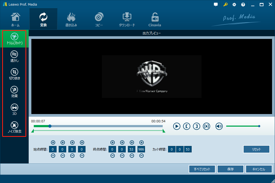Mute audio with the speaker icon
275x183 pixels.
(219, 126)
